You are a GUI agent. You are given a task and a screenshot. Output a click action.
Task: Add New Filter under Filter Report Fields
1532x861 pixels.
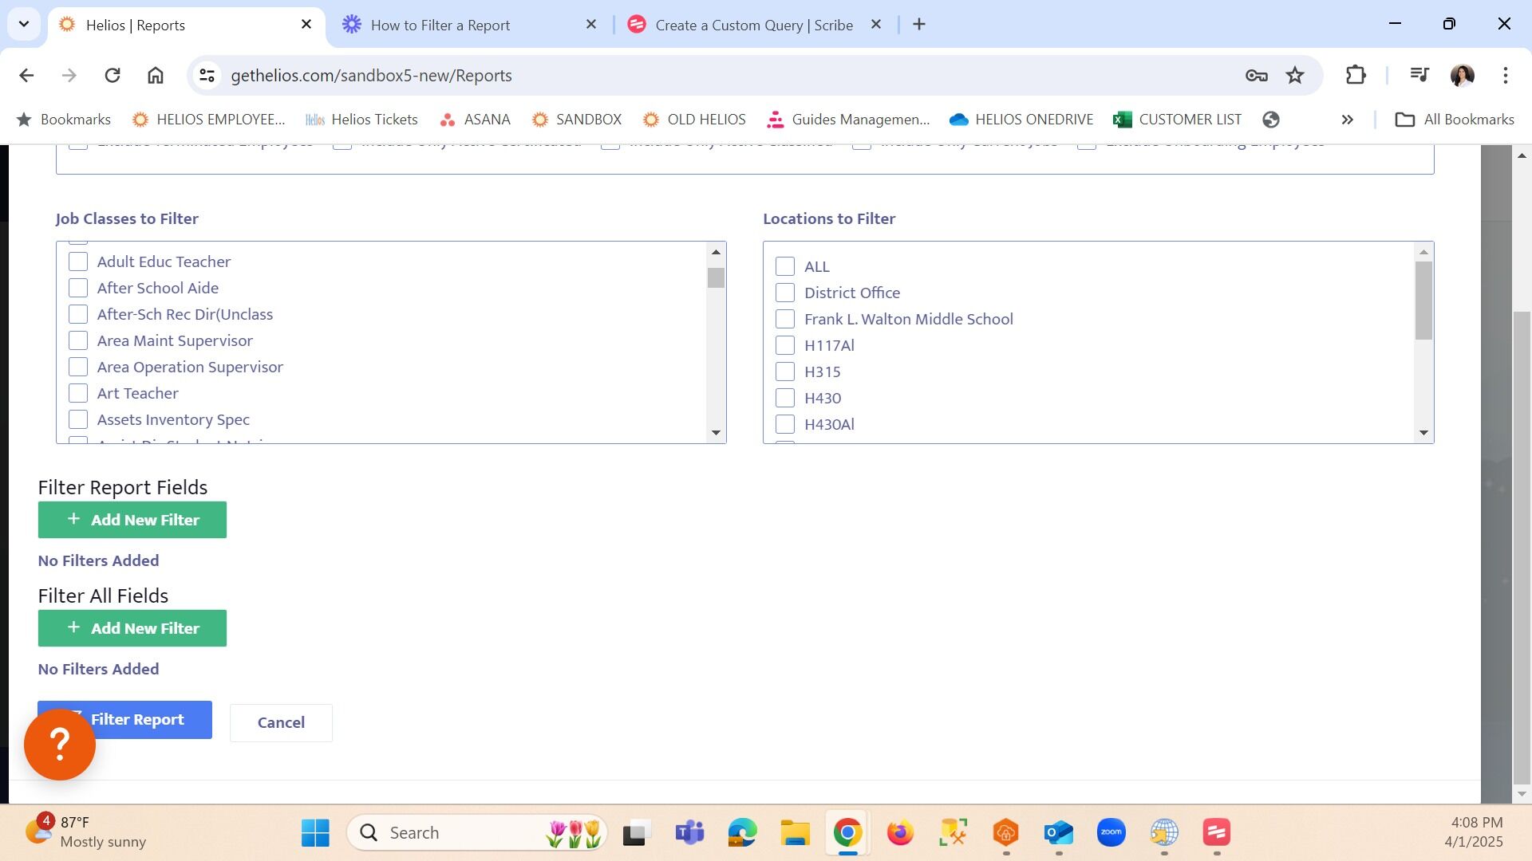pyautogui.click(x=132, y=520)
